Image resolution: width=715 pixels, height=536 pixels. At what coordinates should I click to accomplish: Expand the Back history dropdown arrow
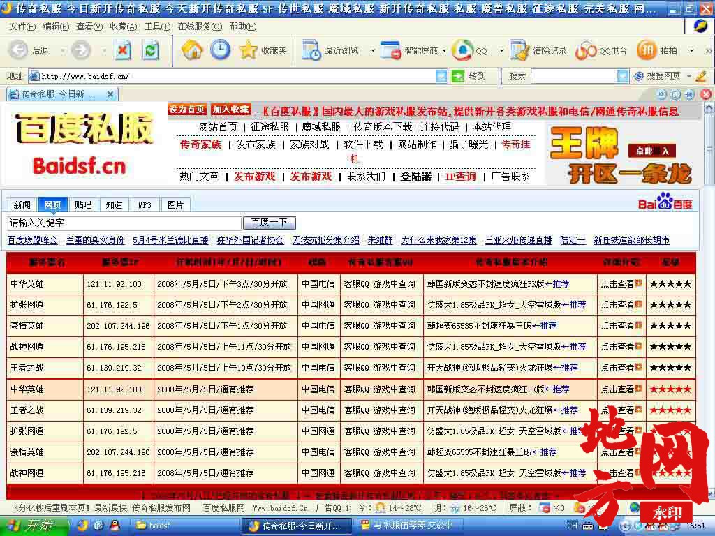click(62, 50)
